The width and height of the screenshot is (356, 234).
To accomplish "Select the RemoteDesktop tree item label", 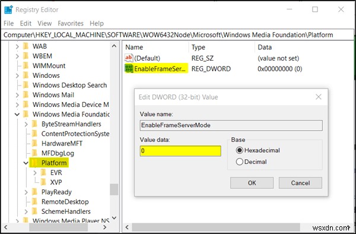I will (x=65, y=202).
